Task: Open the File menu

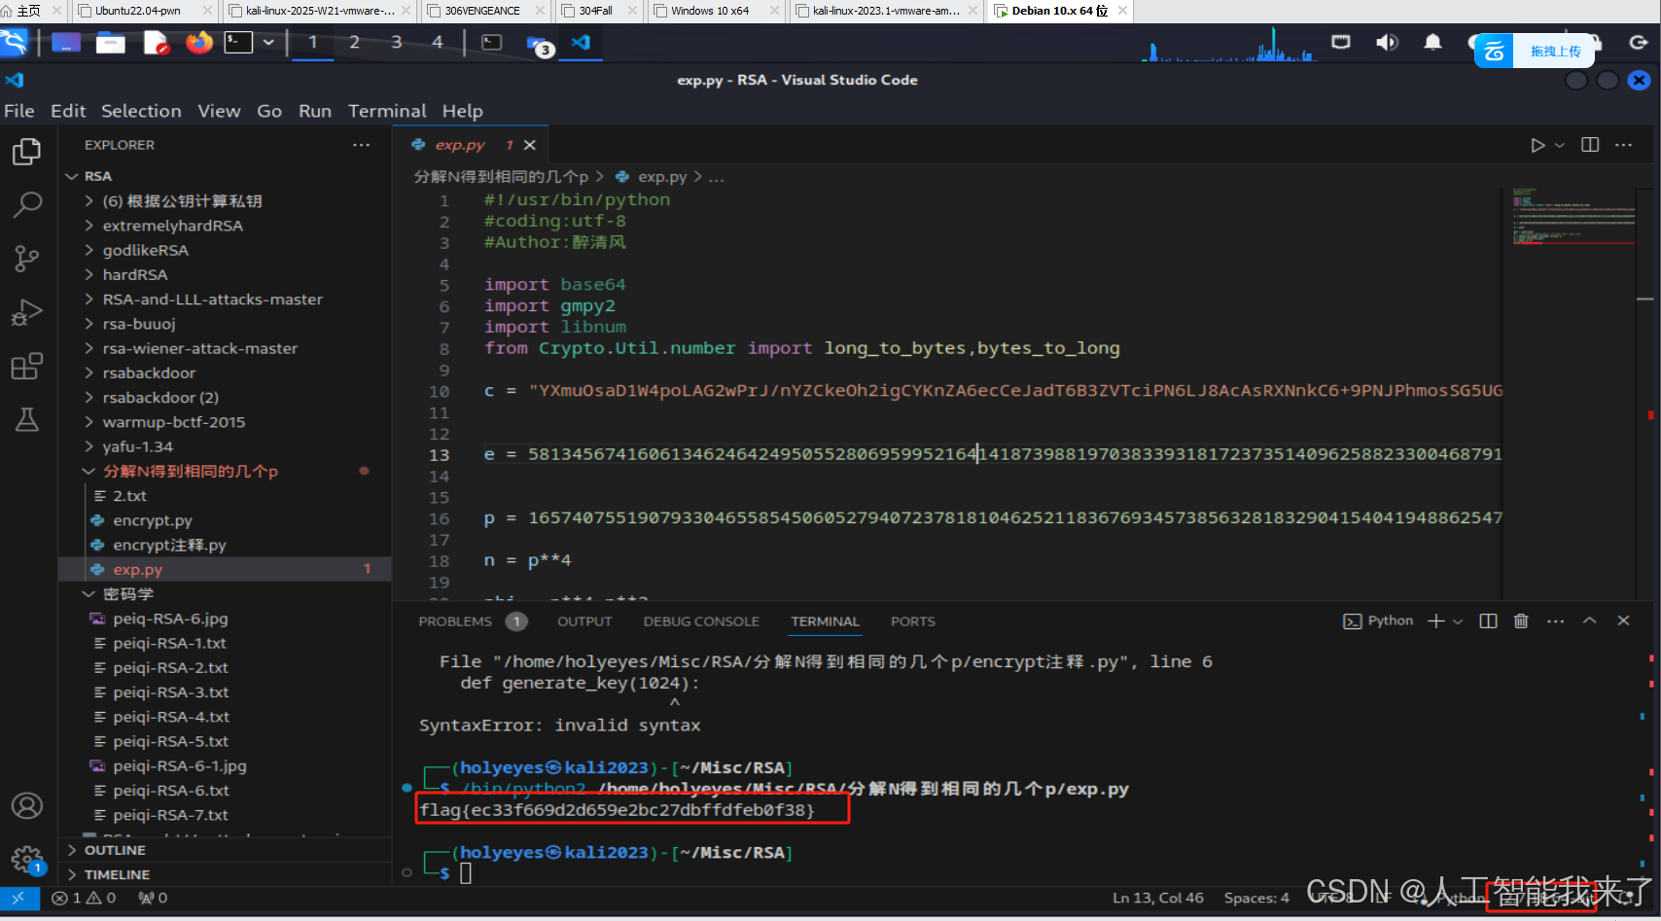Action: [x=18, y=111]
